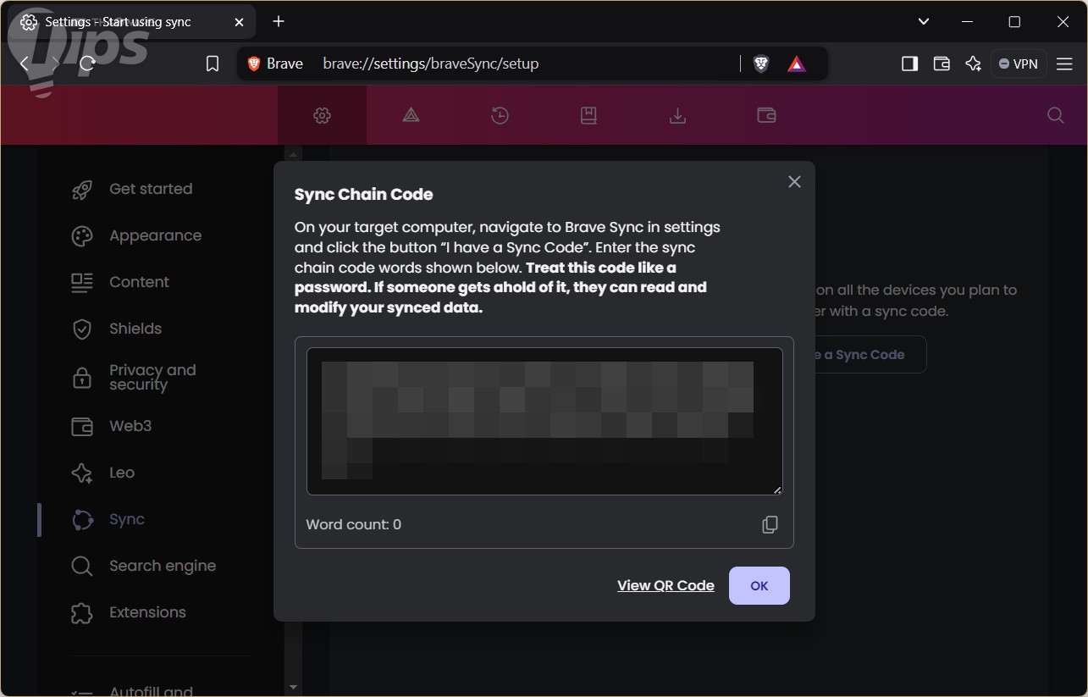The height and width of the screenshot is (697, 1088).
Task: Search settings with magnifier icon
Action: [1055, 115]
